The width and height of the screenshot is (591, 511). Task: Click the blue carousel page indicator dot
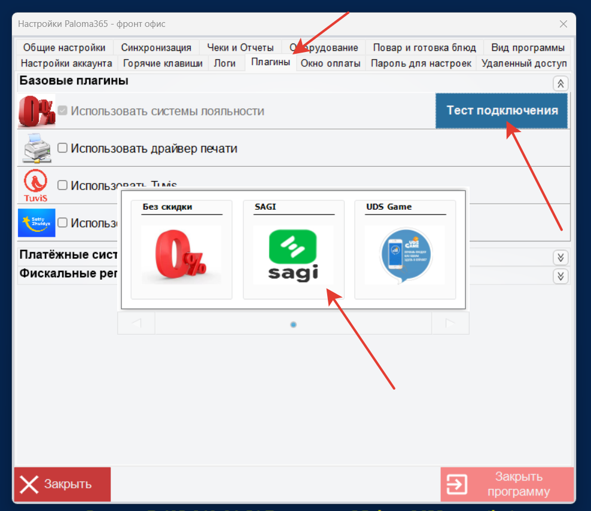pos(293,325)
